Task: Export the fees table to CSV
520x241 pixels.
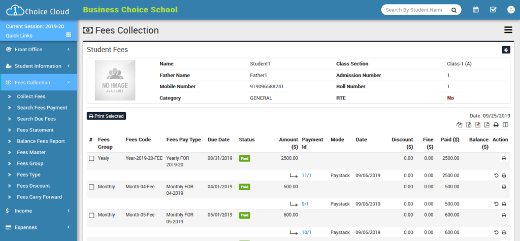Action: tap(478, 125)
